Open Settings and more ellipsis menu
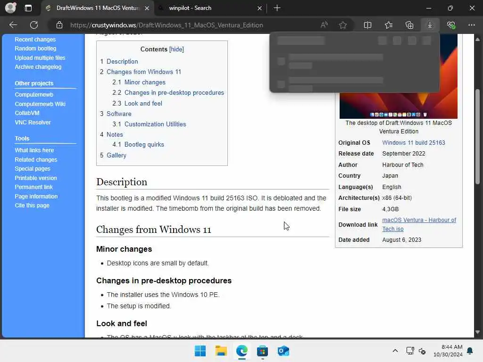Viewport: 483px width, 362px height. tap(472, 25)
